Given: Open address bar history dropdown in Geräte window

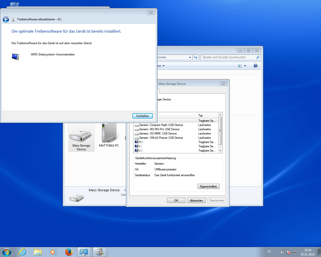Looking at the screenshot, I should pos(190,57).
